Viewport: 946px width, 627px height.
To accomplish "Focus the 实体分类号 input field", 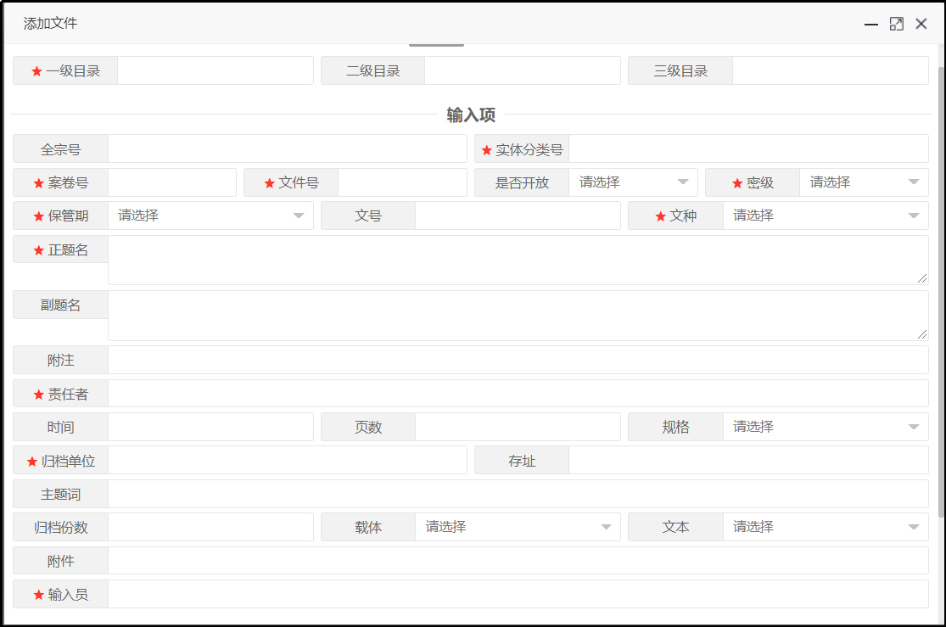I will pos(747,149).
